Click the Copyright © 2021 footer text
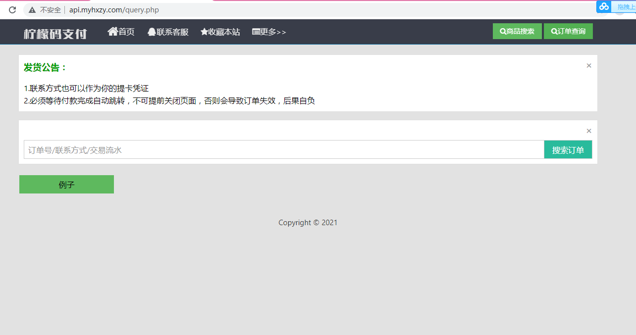Image resolution: width=636 pixels, height=335 pixels. point(308,223)
